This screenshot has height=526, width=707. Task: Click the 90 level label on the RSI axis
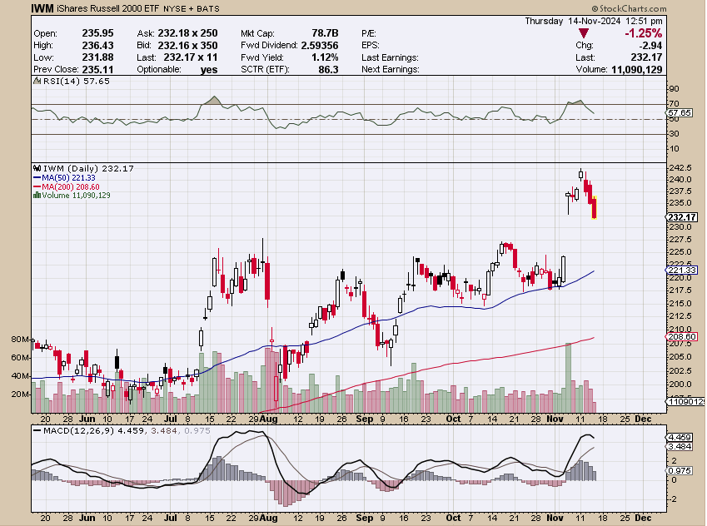[x=675, y=89]
